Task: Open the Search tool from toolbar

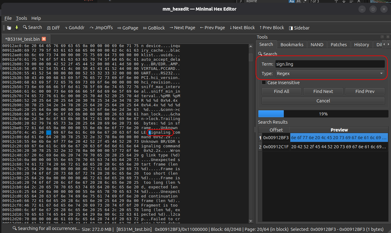Action: pos(32,28)
